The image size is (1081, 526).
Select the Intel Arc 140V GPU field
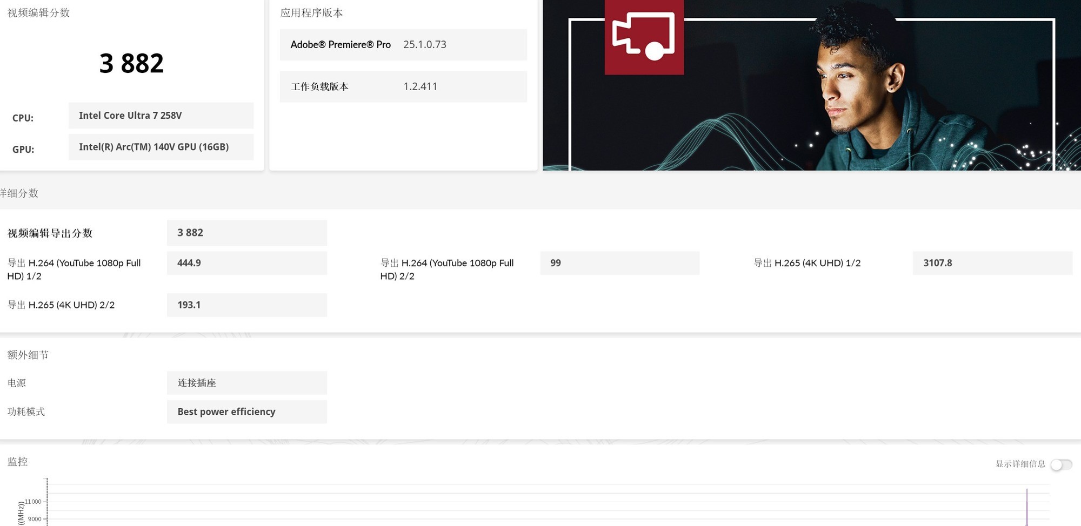click(x=161, y=147)
